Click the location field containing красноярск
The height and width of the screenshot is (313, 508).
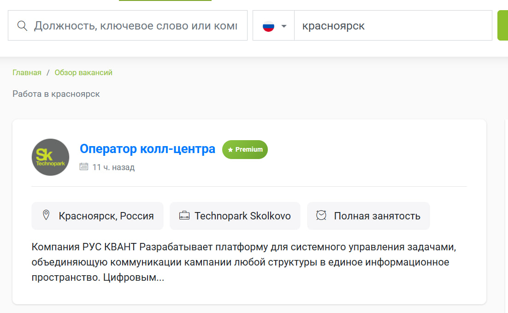tap(393, 26)
